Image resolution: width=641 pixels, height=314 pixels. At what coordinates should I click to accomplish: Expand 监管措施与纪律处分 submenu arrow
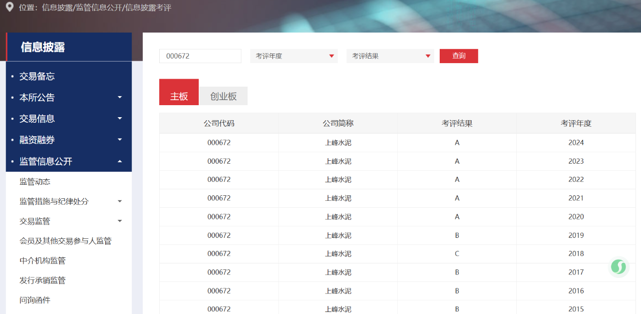click(120, 201)
